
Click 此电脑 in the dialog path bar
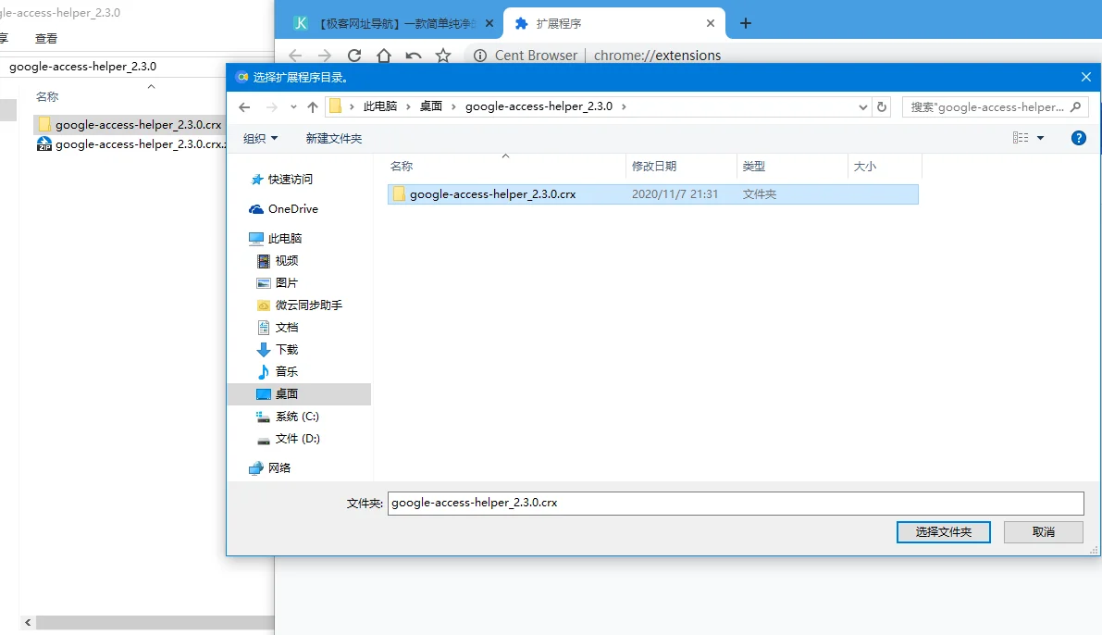380,106
